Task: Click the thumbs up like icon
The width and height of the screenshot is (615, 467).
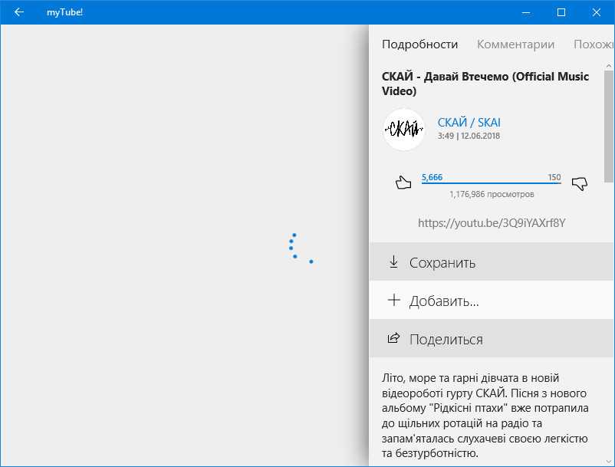Action: point(403,183)
